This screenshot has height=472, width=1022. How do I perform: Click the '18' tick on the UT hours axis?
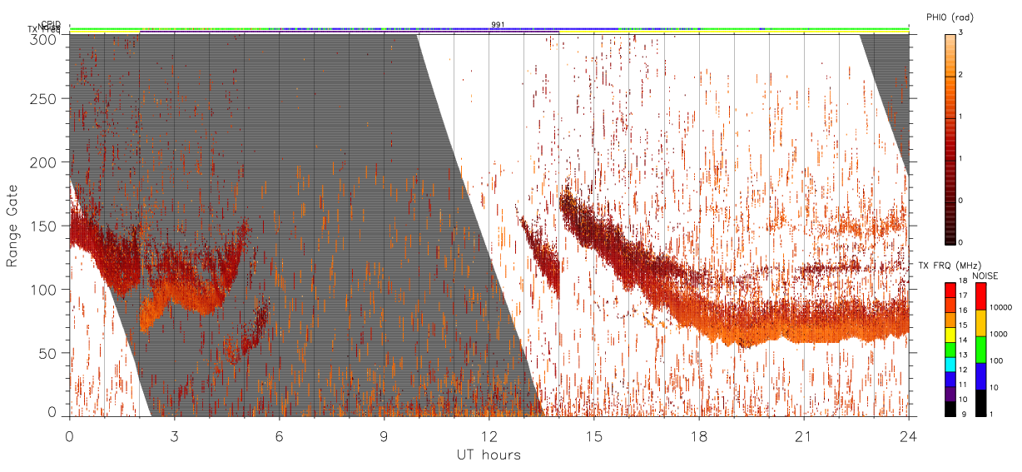point(699,436)
